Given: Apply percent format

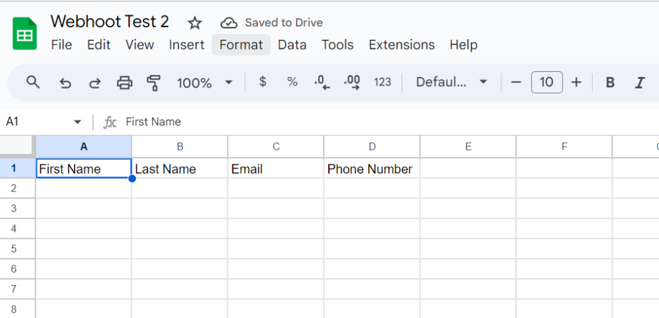Looking at the screenshot, I should pos(292,82).
